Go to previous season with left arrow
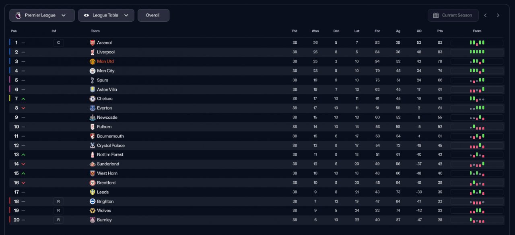The height and width of the screenshot is (235, 515). [x=485, y=15]
